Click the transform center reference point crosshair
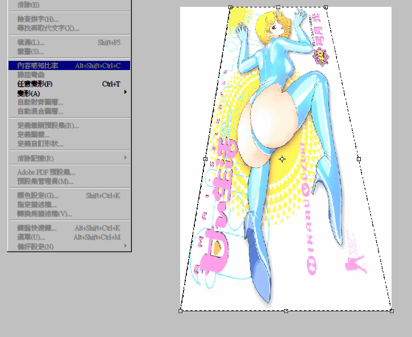The height and width of the screenshot is (337, 412). (x=282, y=159)
